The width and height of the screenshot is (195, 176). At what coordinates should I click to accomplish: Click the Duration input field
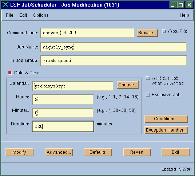tap(63, 126)
